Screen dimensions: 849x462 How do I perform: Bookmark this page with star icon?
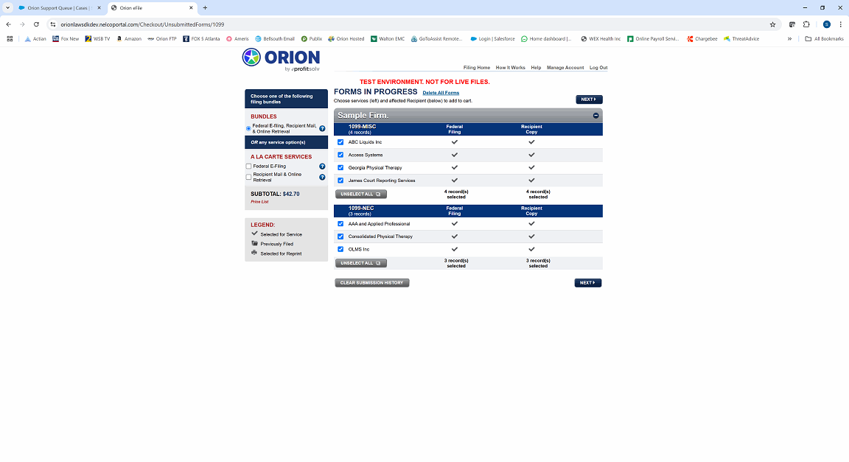coord(772,24)
